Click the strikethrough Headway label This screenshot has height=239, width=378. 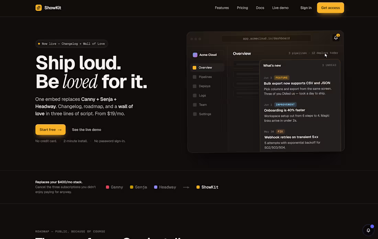pos(168,187)
